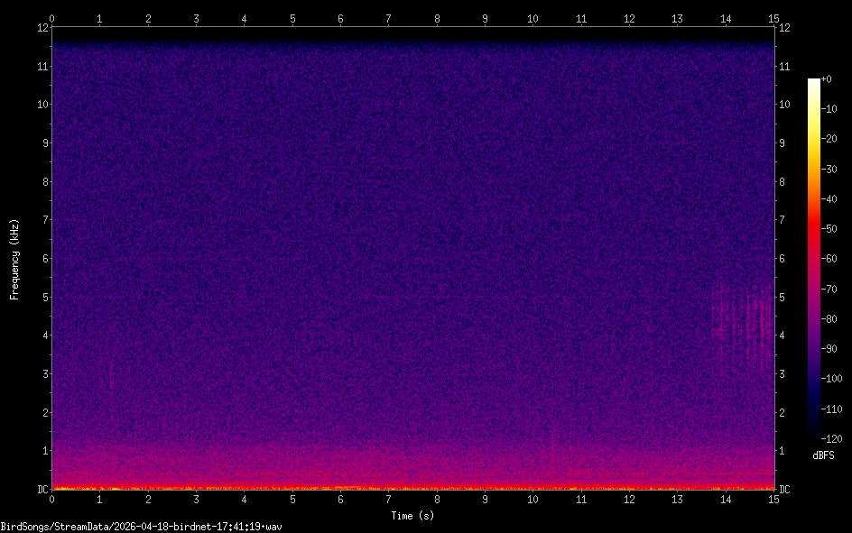Click the +0 white top of the color bar
Viewport: 852px width, 533px height.
[x=814, y=81]
